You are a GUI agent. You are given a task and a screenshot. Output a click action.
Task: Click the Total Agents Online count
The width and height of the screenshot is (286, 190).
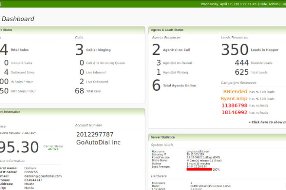pyautogui.click(x=156, y=85)
